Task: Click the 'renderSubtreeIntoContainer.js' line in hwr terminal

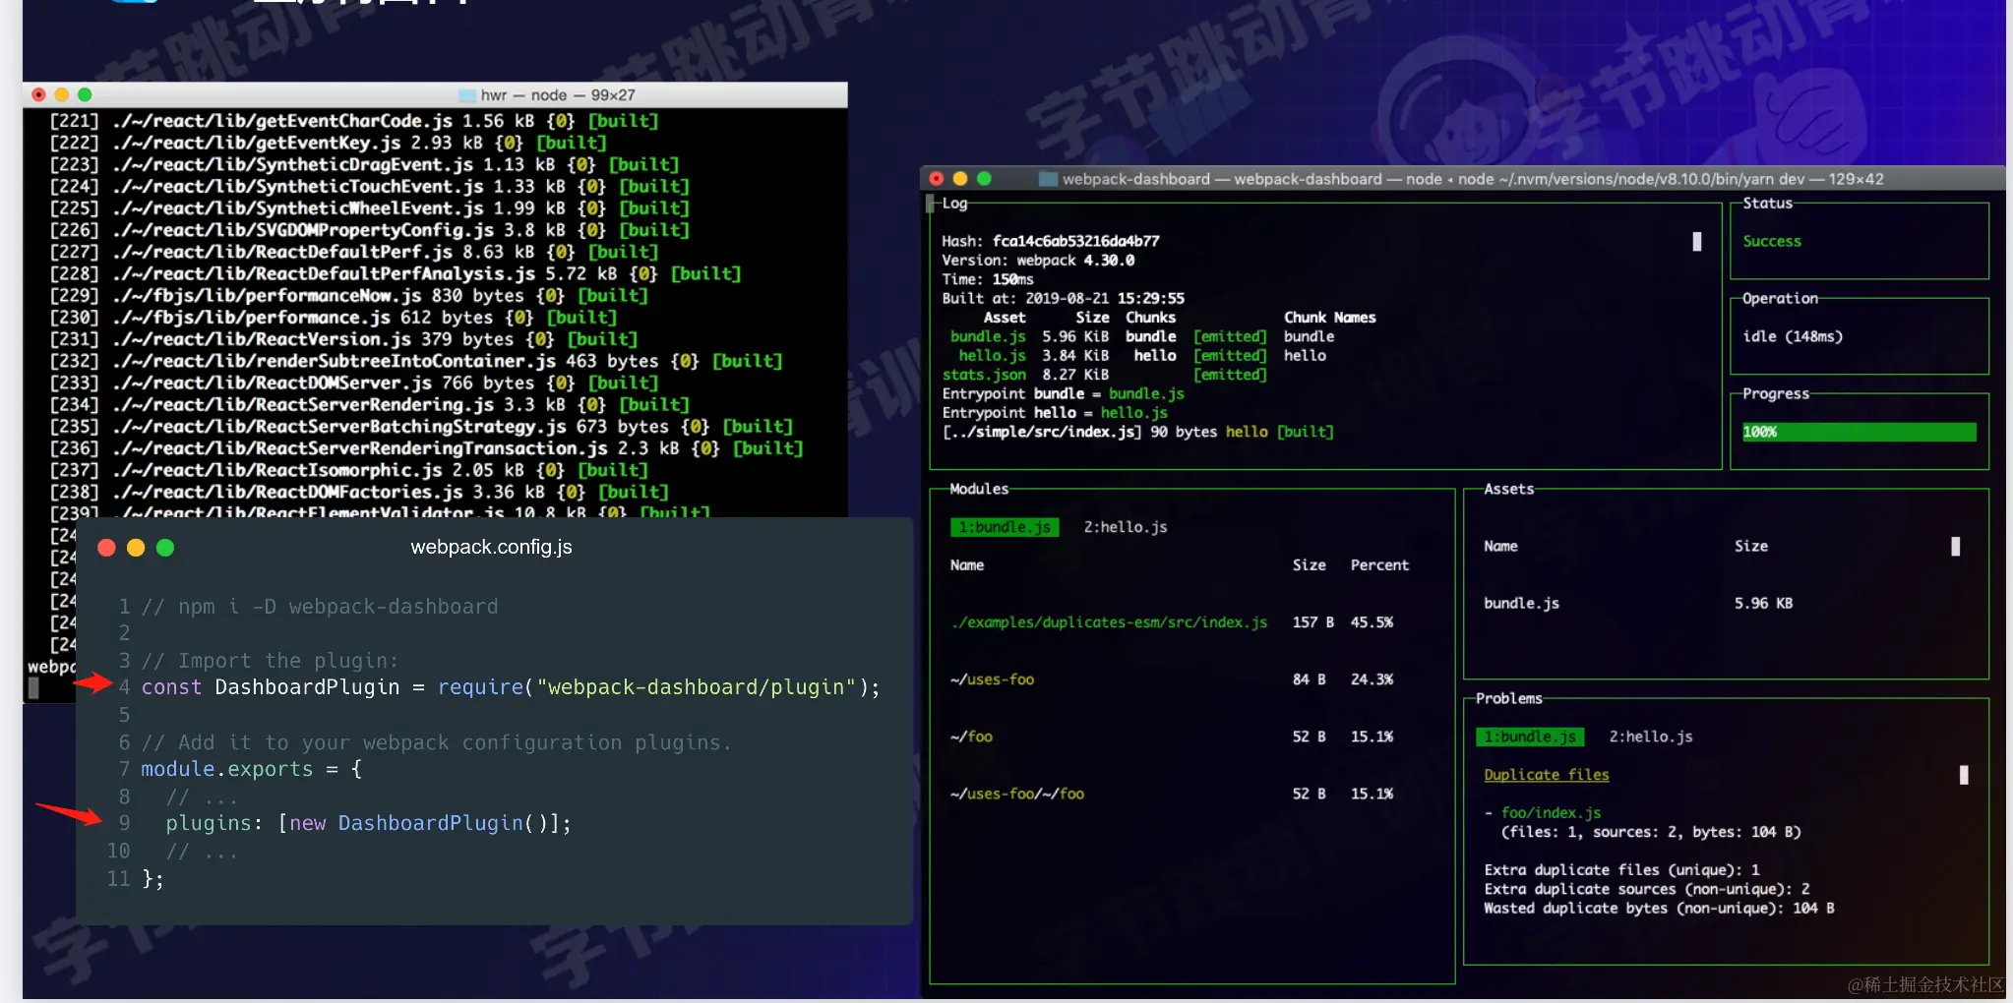Action: pyautogui.click(x=416, y=361)
